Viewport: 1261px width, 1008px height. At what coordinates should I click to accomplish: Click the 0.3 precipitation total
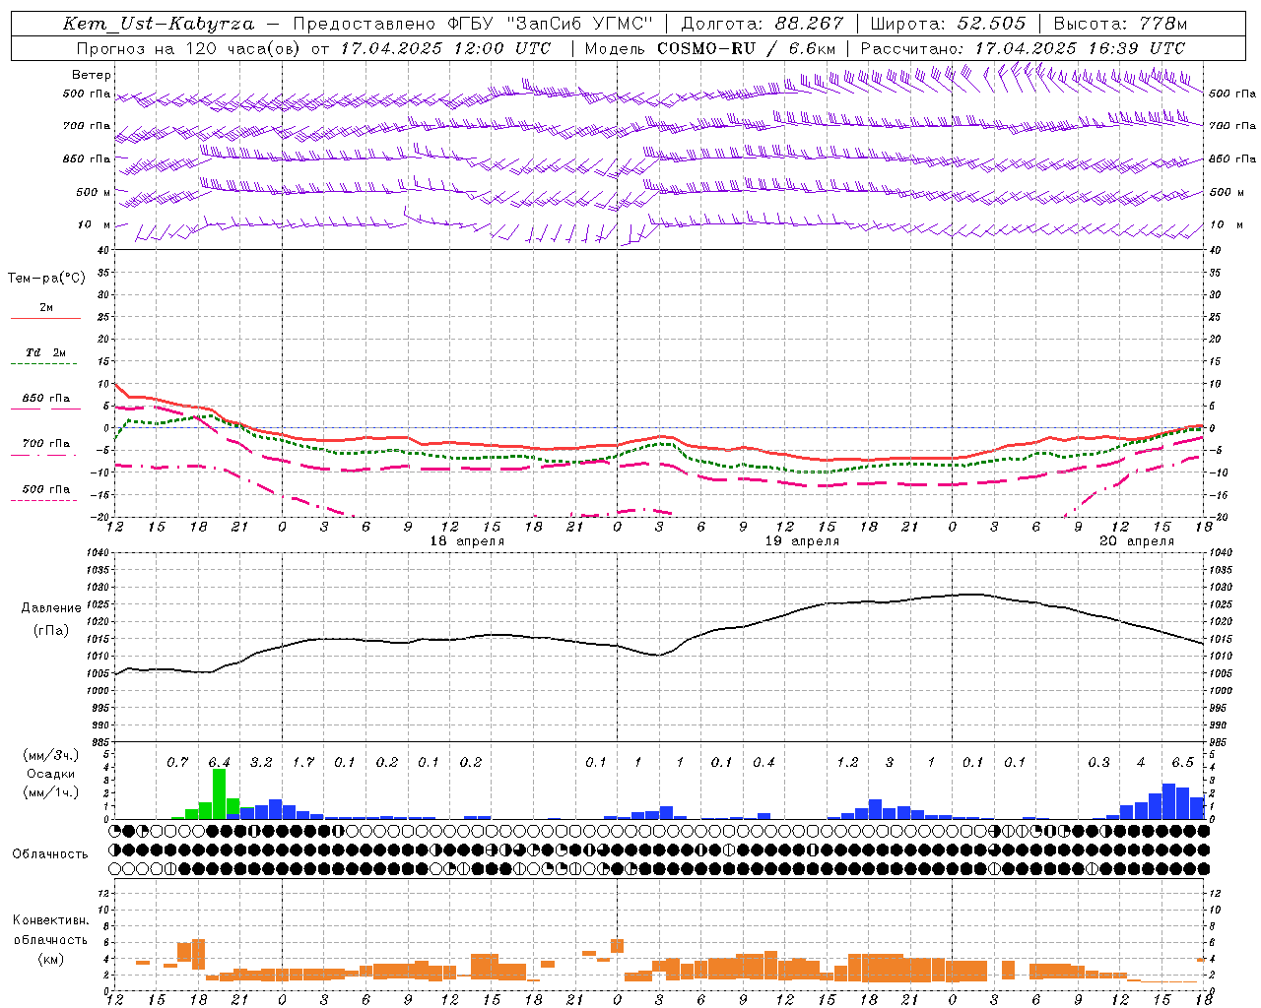tap(1098, 762)
